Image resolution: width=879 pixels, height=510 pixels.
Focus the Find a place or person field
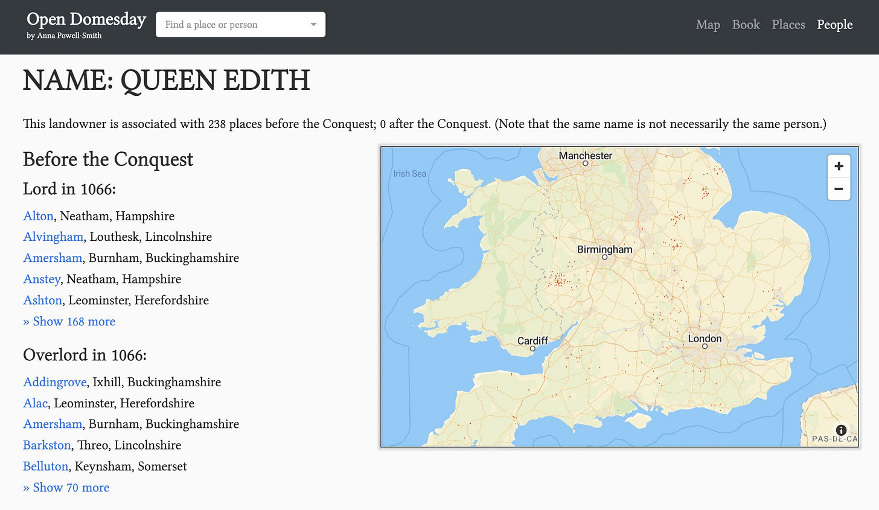pyautogui.click(x=240, y=25)
